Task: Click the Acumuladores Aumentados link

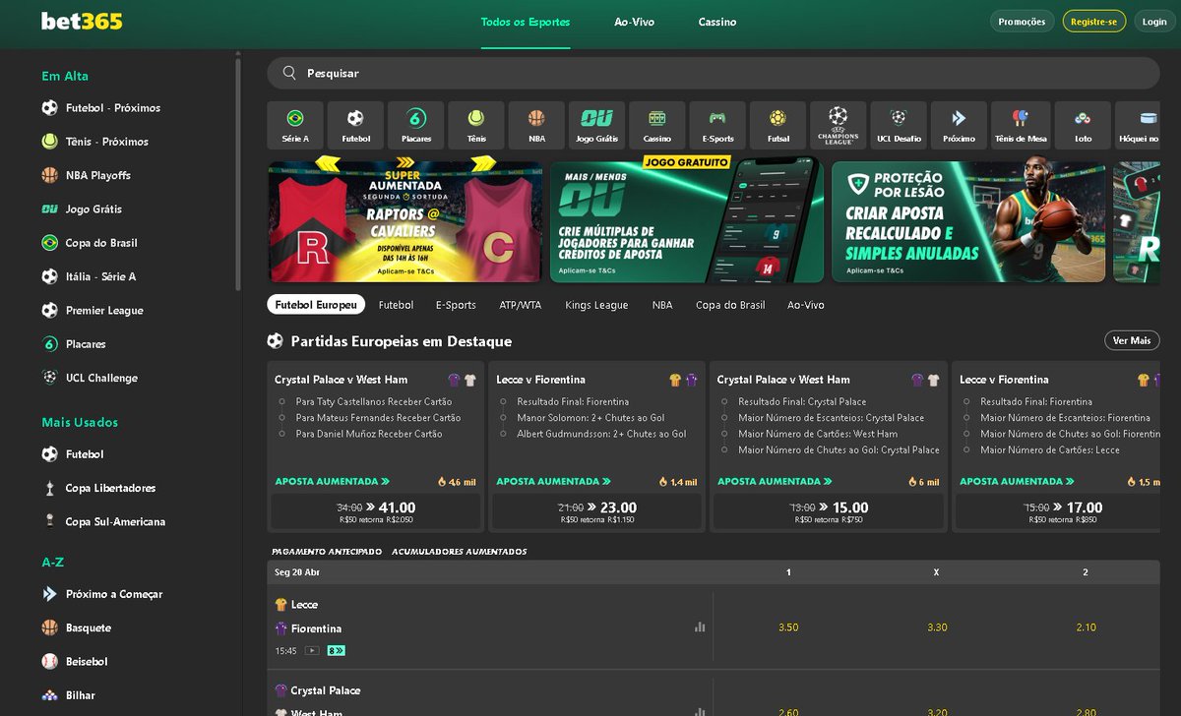Action: [x=460, y=552]
